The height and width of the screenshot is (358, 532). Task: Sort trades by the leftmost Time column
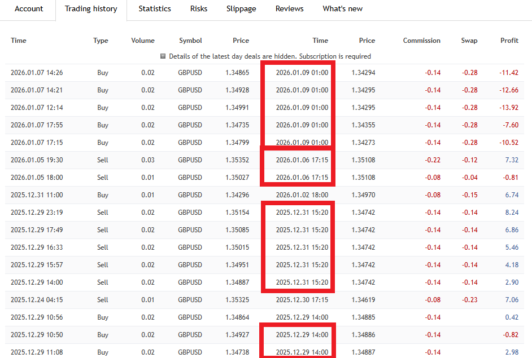(18, 40)
